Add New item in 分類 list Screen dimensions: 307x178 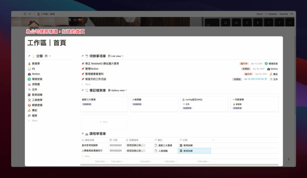(32, 121)
